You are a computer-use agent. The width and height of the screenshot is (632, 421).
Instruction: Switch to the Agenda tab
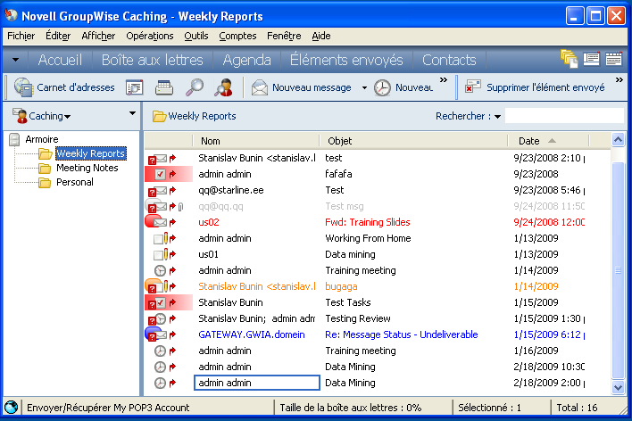(246, 60)
